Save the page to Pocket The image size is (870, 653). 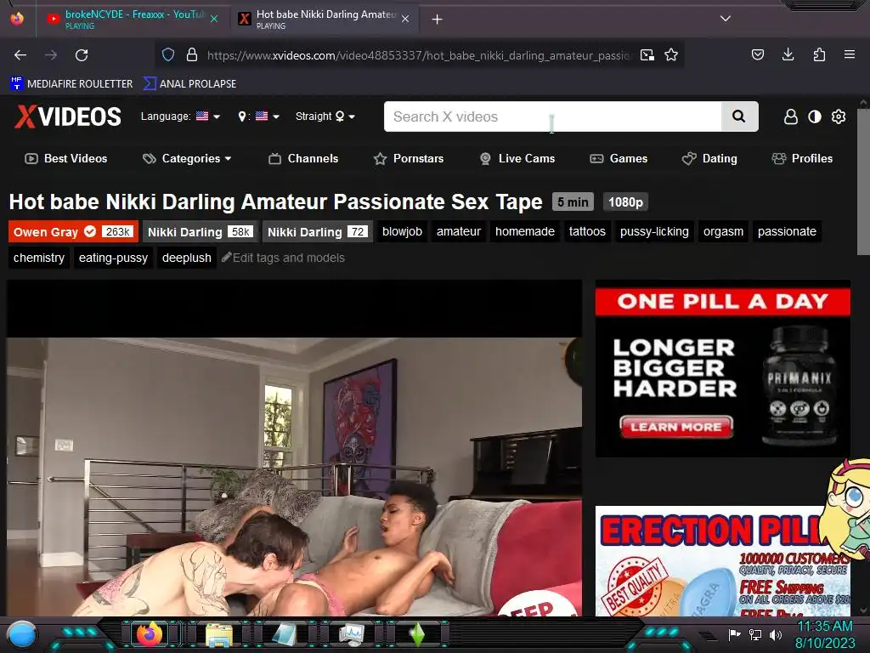pos(758,54)
